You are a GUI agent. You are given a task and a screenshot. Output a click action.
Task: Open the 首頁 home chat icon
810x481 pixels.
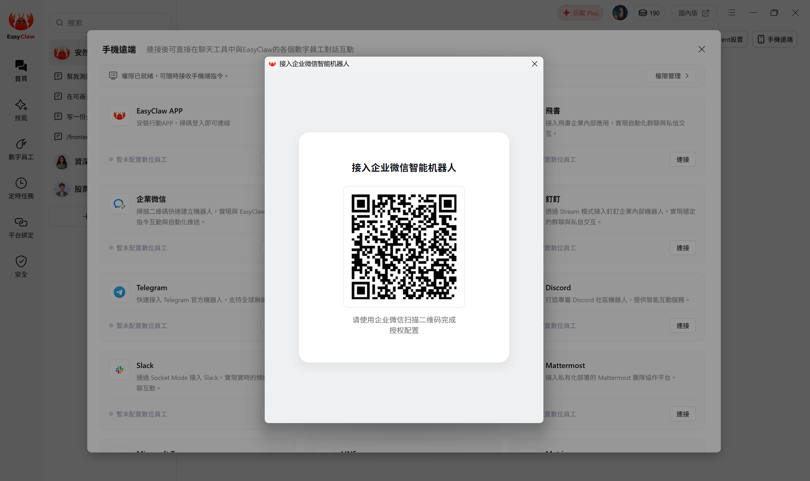(x=21, y=66)
